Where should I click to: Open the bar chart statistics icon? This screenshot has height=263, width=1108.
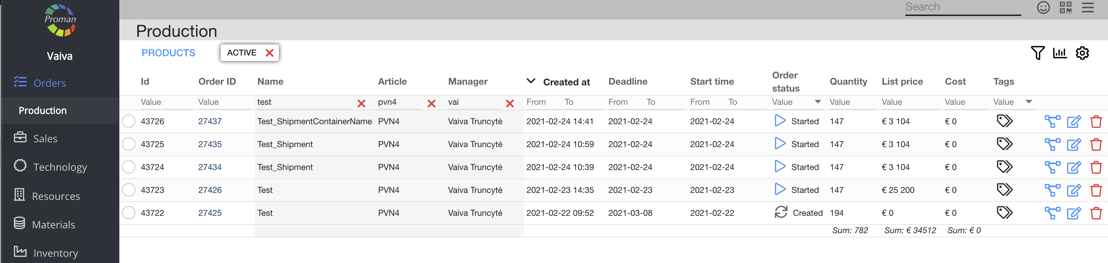[x=1059, y=53]
